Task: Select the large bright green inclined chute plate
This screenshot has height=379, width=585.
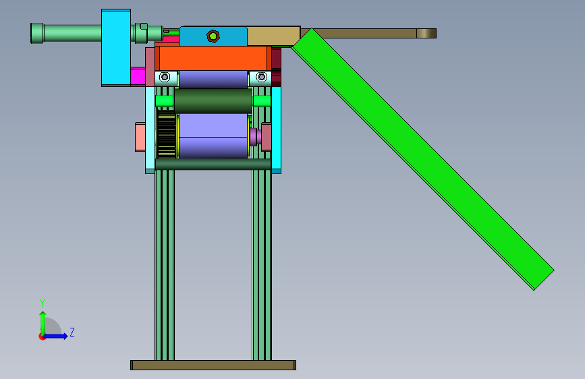Action: (x=422, y=158)
